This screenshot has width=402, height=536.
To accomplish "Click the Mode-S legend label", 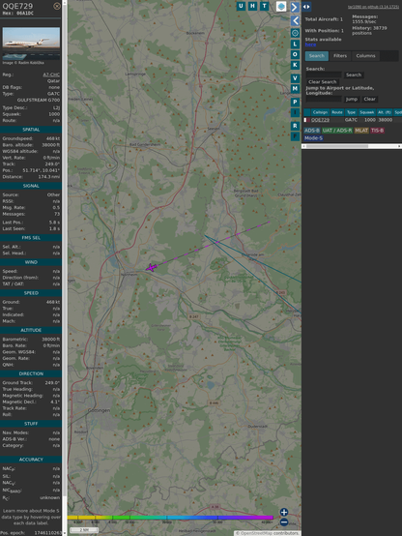I will 313,138.
